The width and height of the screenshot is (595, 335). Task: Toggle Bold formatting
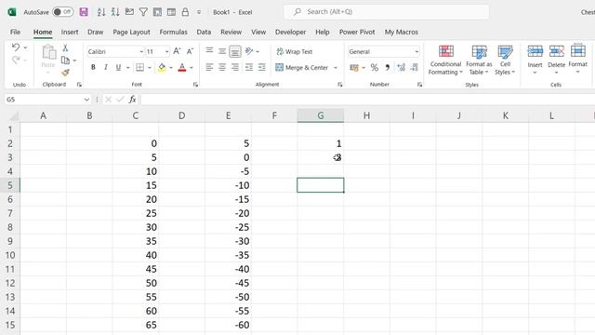pos(93,67)
